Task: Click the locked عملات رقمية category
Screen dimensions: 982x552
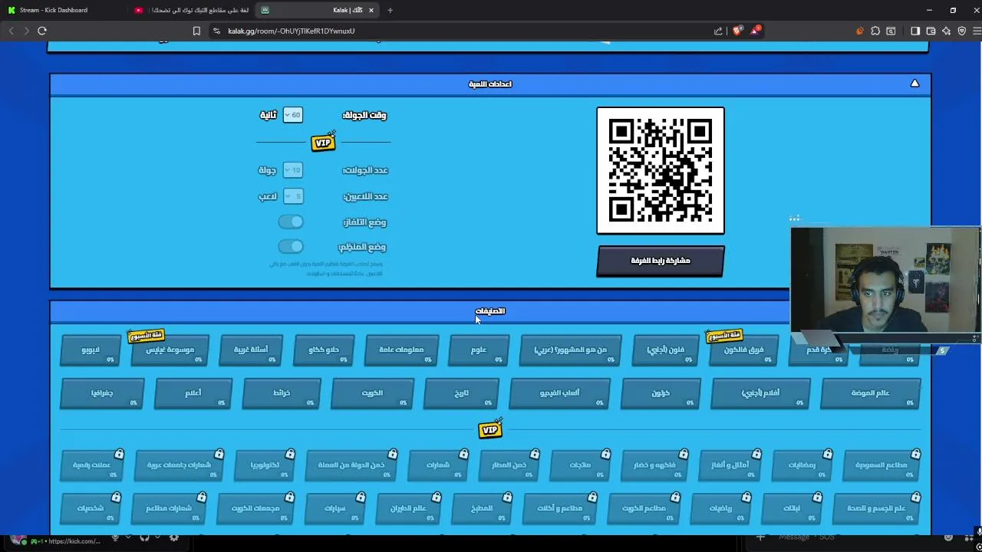Action: tap(91, 465)
